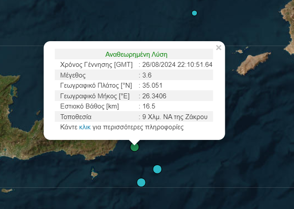Click the 'Μέγεθος' row label
Viewport: 294px width, 209px height.
click(73, 75)
